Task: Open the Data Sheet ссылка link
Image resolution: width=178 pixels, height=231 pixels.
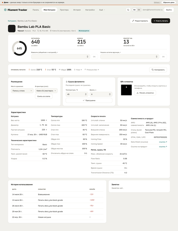Action: (163, 142)
